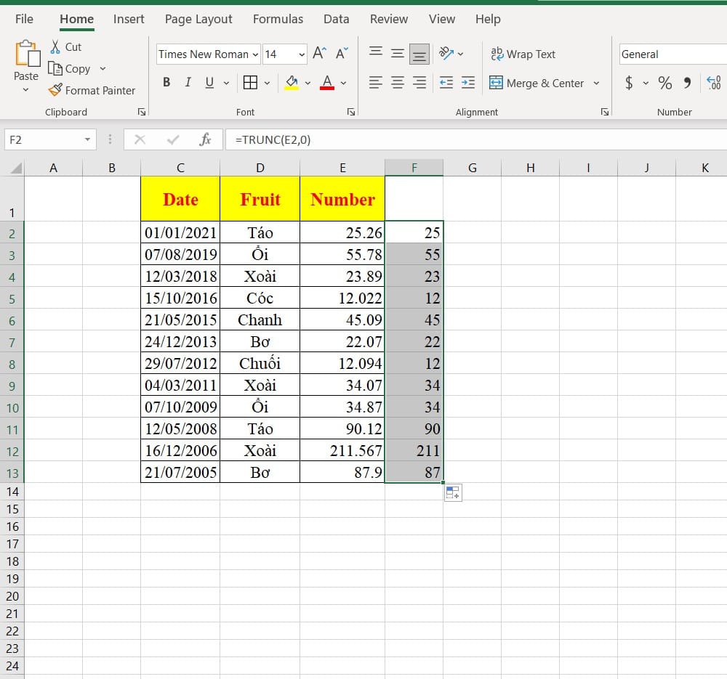Click the Increase Decimal icon
The height and width of the screenshot is (679, 727).
pyautogui.click(x=714, y=83)
